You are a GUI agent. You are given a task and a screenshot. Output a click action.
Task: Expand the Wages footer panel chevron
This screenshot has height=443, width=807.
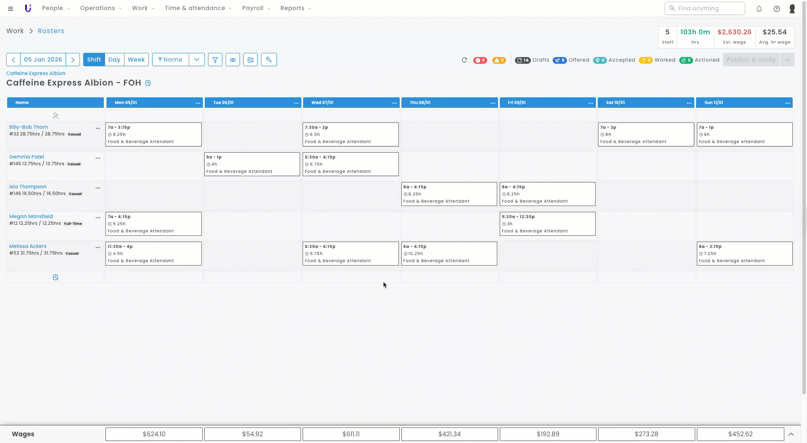[x=791, y=434]
